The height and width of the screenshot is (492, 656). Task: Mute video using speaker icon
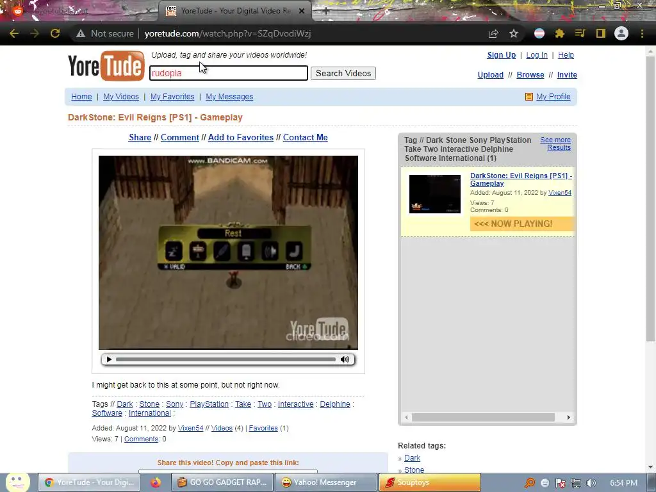tap(345, 359)
